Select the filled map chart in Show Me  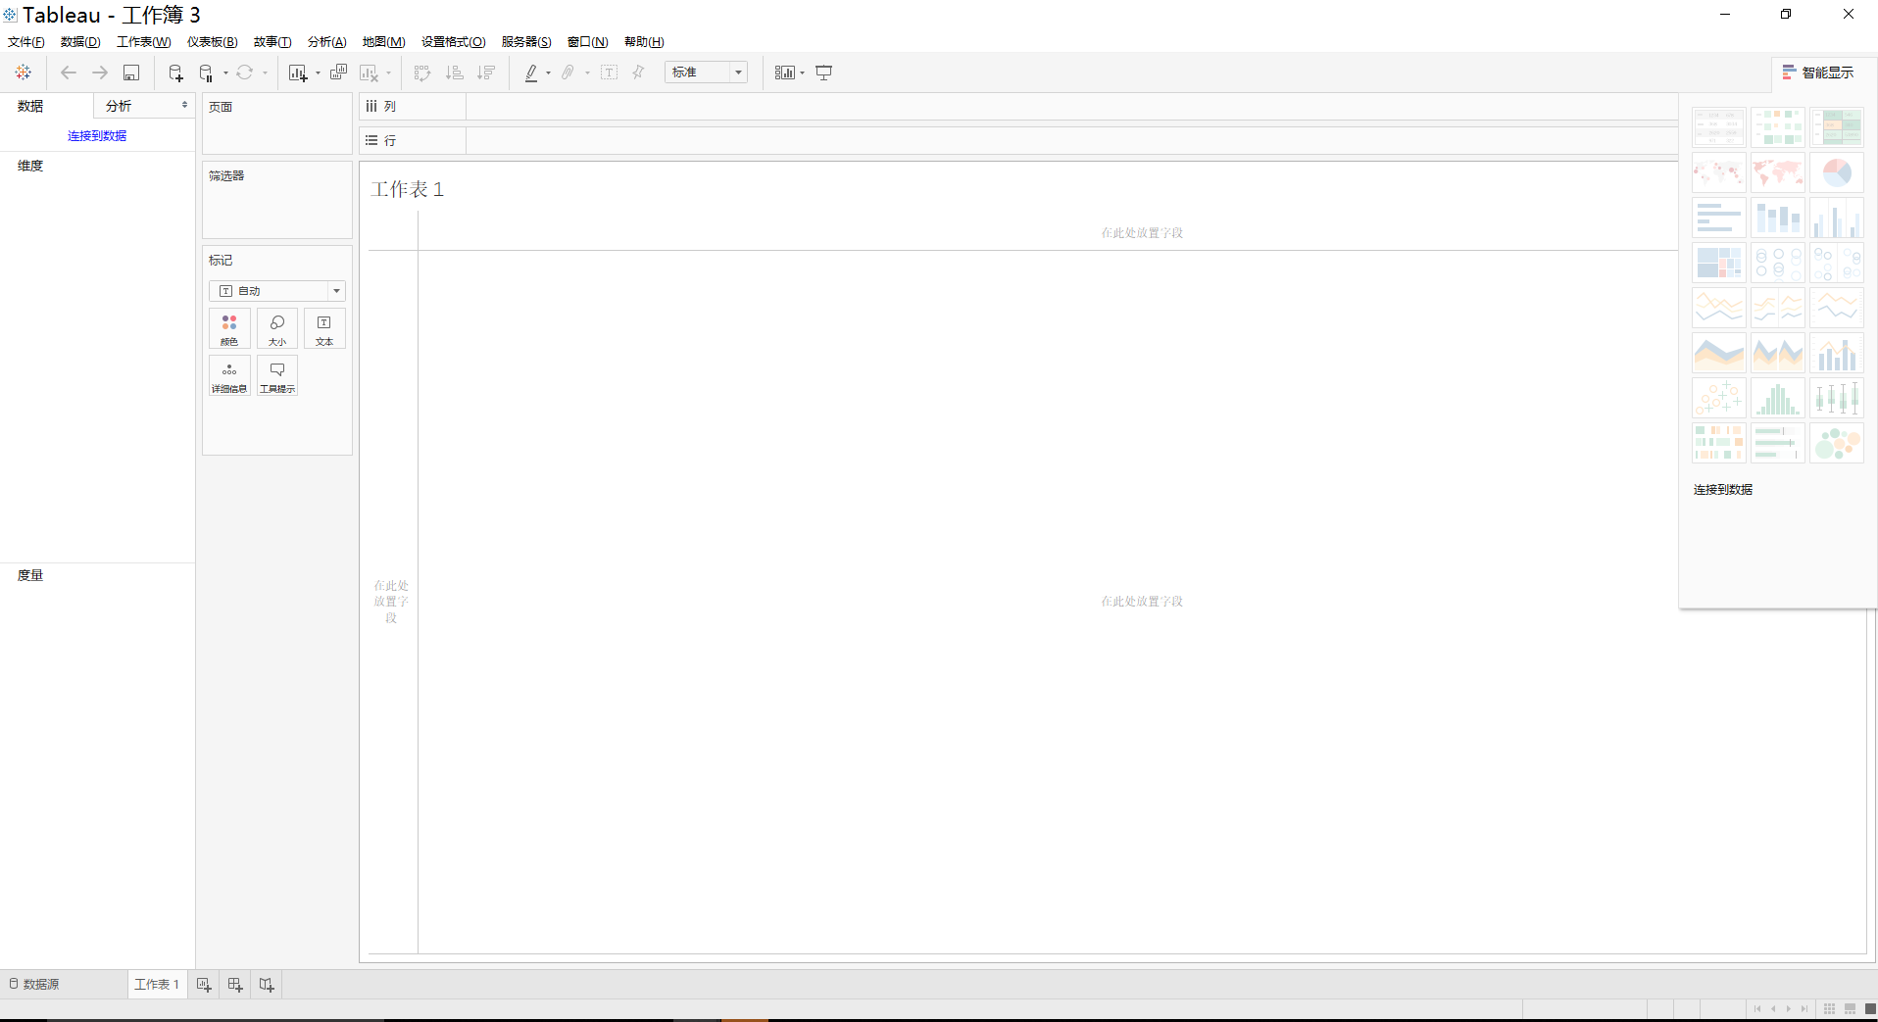pos(1778,173)
